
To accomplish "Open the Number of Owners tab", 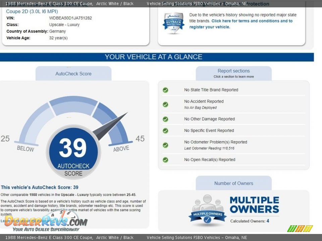I will (x=234, y=183).
